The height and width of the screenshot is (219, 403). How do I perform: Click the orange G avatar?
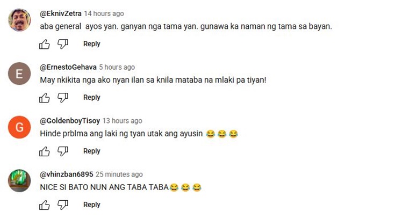(x=19, y=127)
